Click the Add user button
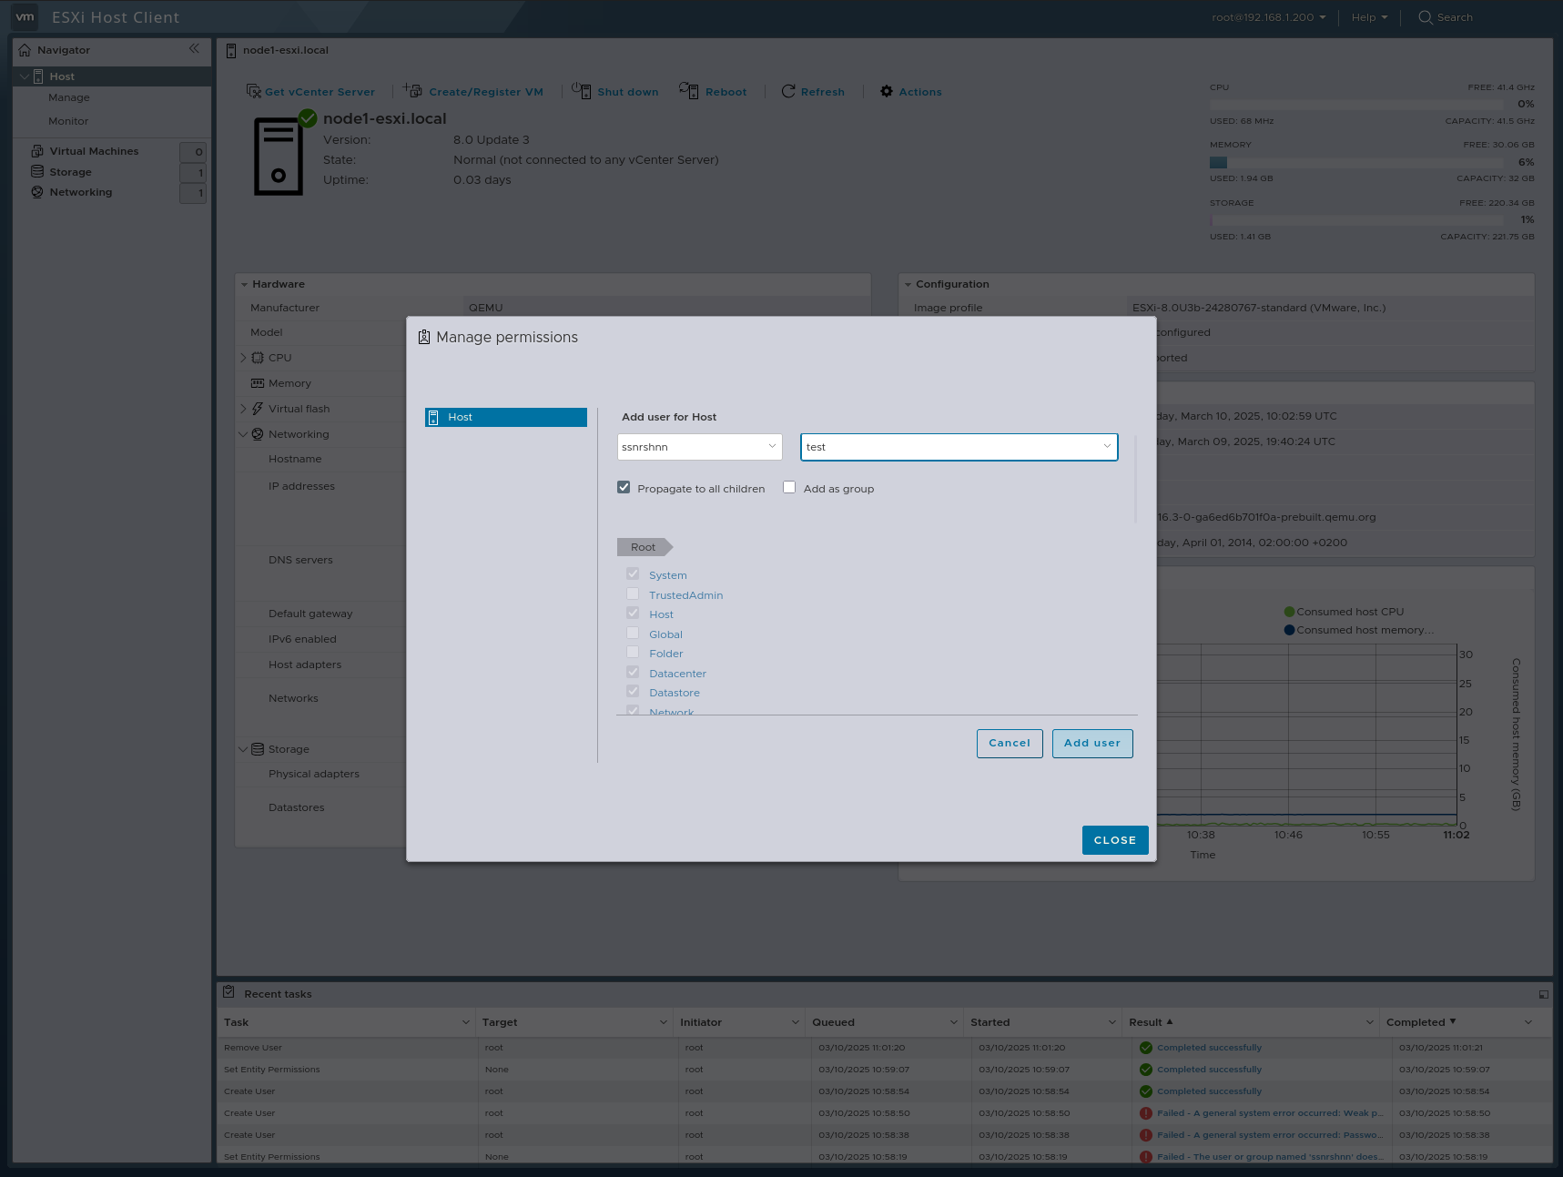The height and width of the screenshot is (1177, 1563). coord(1091,743)
